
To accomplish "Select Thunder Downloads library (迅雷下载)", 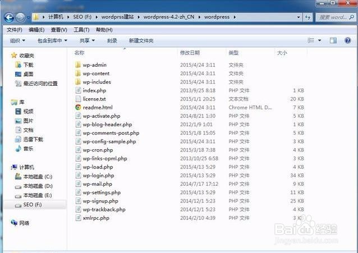I will [x=29, y=139].
